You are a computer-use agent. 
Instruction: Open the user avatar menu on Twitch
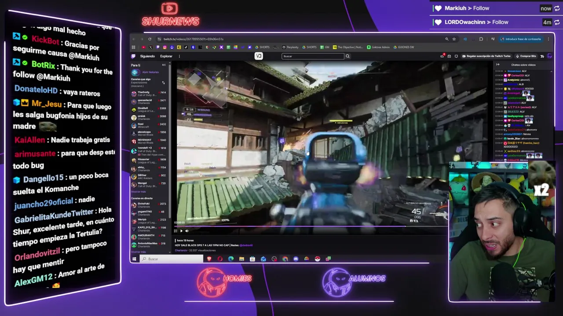[x=549, y=56]
